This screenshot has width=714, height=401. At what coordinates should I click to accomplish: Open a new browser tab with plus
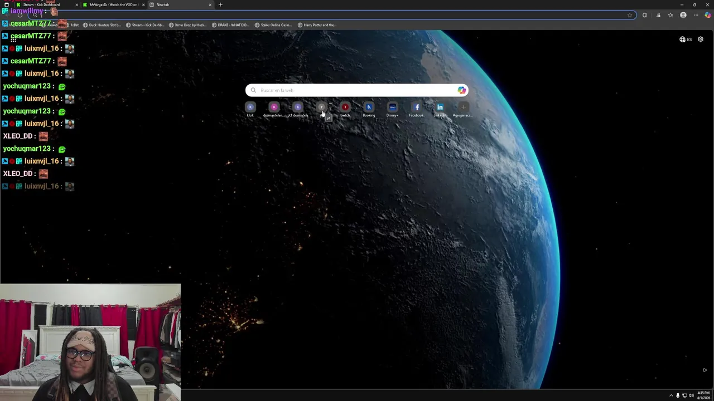point(220,4)
